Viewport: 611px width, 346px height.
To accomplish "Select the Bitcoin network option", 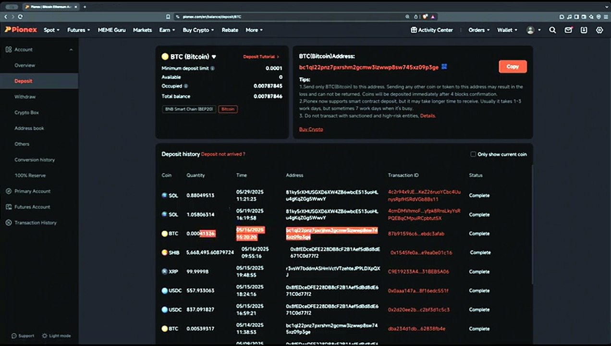I will pyautogui.click(x=228, y=109).
